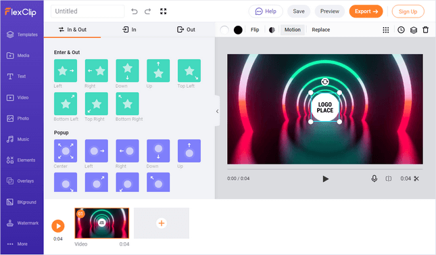Select the Bottom Right enter animation

[127, 103]
